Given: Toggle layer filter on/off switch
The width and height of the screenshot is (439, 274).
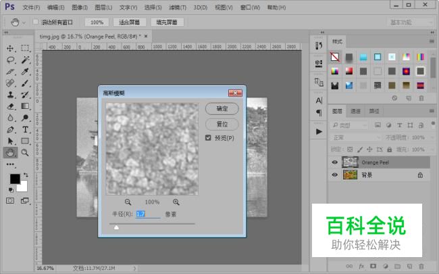Looking at the screenshot, I should point(433,124).
